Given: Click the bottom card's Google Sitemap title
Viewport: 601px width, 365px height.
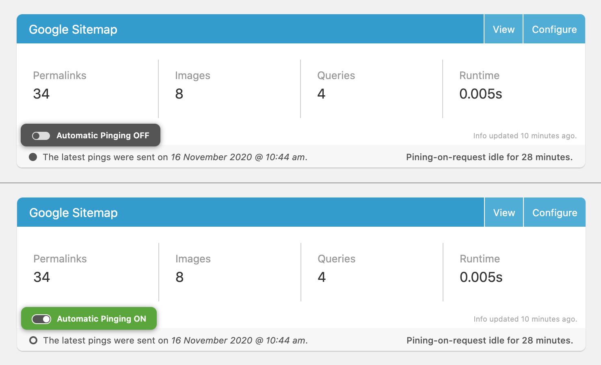Looking at the screenshot, I should pyautogui.click(x=74, y=213).
